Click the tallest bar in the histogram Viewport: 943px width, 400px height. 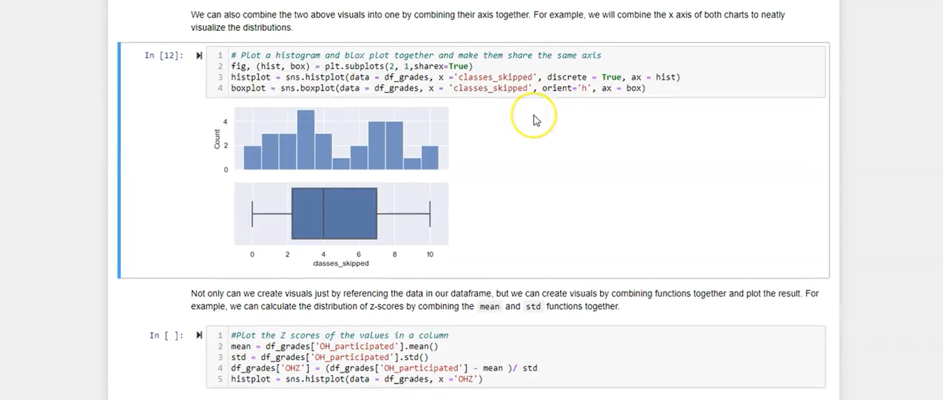pos(306,140)
